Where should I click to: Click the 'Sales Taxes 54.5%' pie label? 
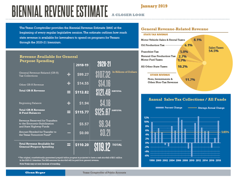pyautogui.click(x=216, y=49)
